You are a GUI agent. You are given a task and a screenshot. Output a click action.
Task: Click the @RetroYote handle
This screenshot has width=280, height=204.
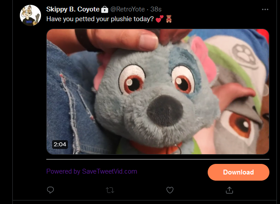point(127,9)
